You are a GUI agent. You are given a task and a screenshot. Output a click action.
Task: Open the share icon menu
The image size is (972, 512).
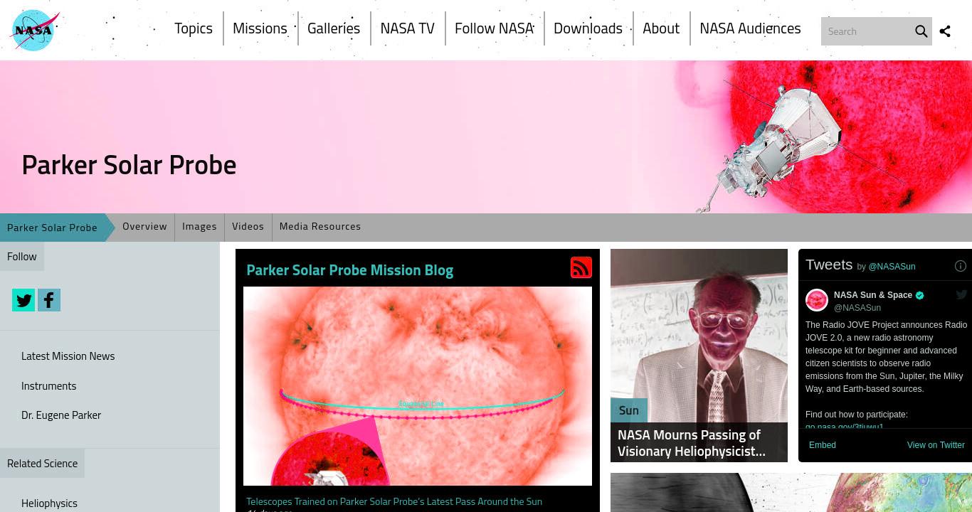[945, 31]
